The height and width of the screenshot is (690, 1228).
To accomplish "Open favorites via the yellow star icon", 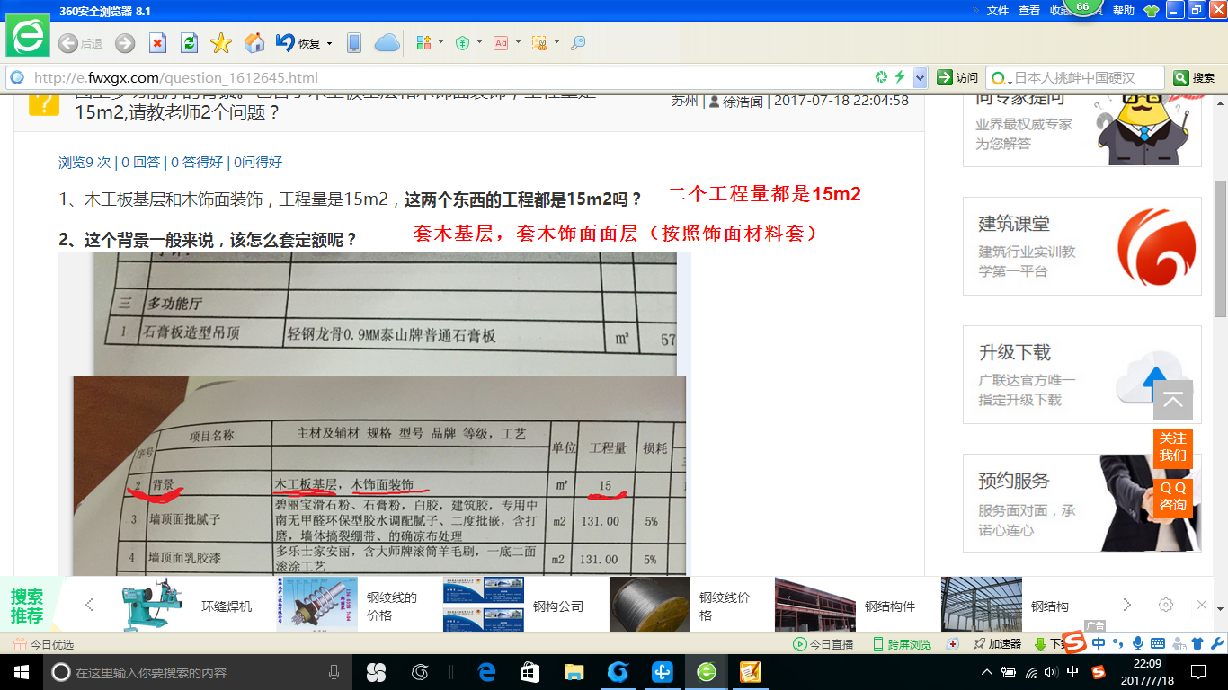I will point(221,43).
